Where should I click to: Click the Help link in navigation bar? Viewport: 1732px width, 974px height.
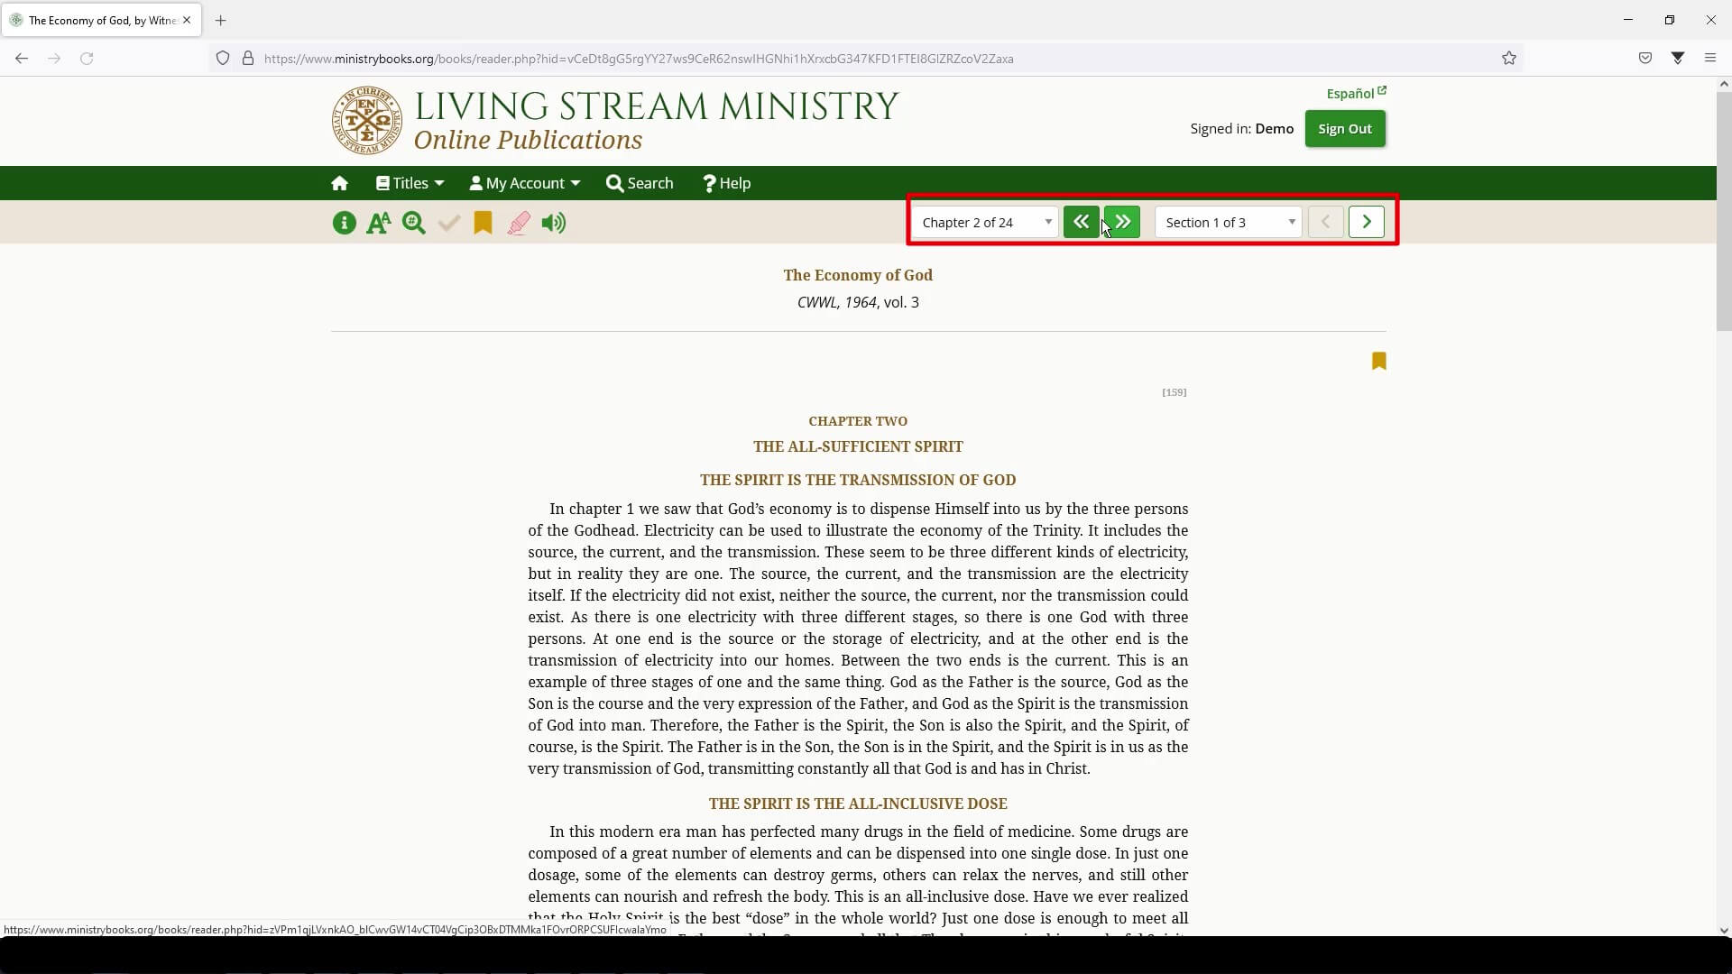click(728, 182)
